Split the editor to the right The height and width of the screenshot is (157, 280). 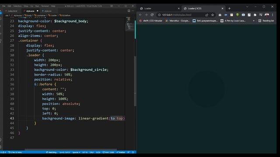pos(129,10)
